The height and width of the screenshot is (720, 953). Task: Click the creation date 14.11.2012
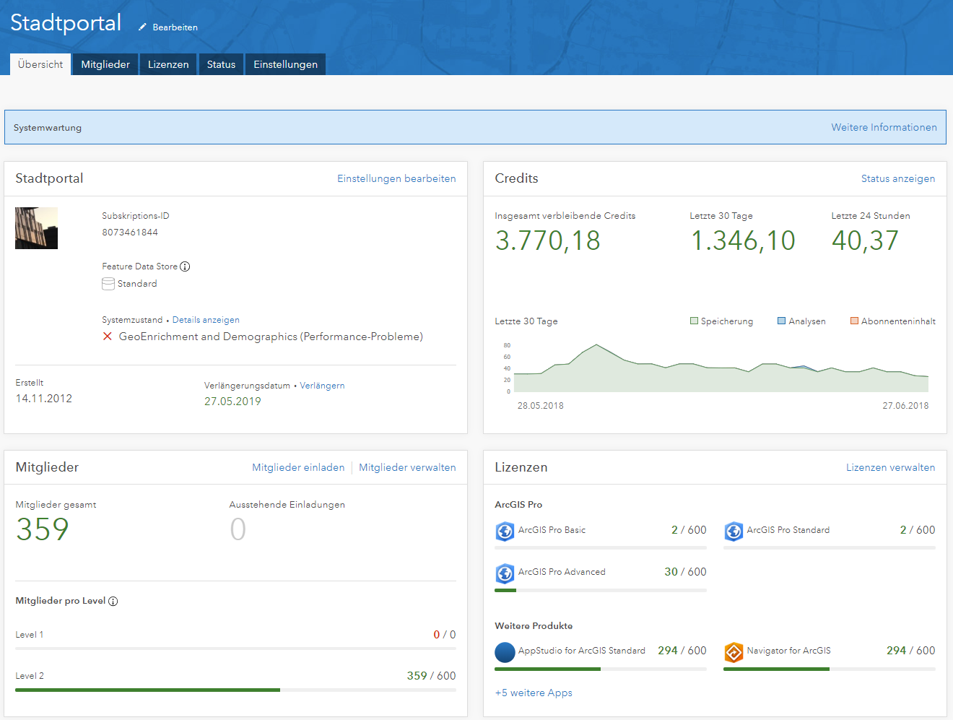[44, 399]
